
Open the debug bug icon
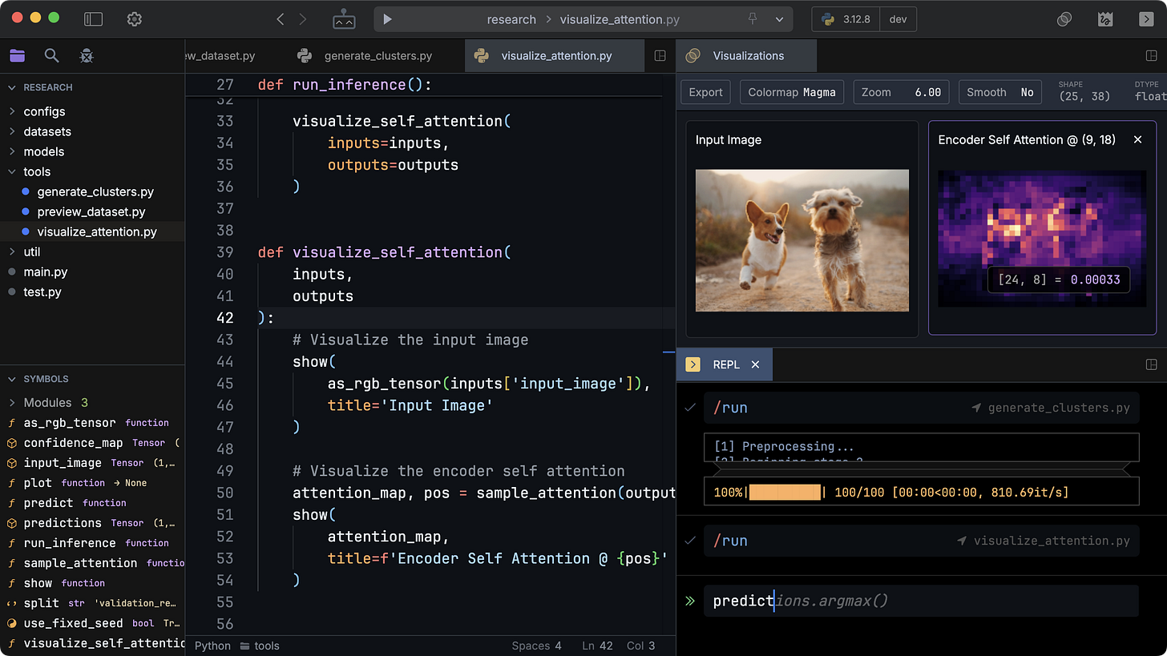click(87, 55)
